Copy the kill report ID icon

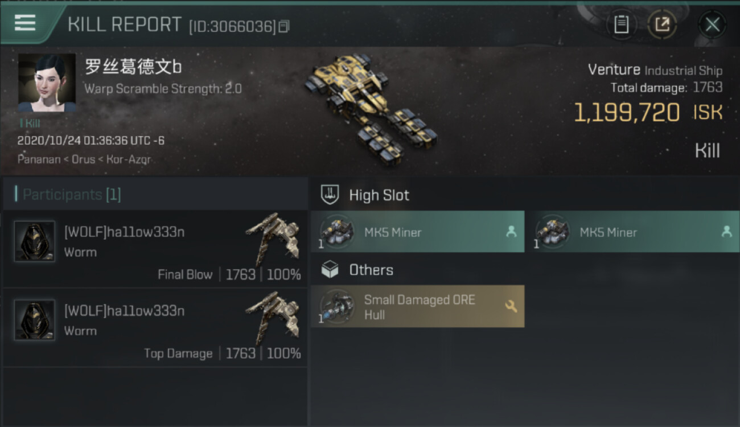283,26
